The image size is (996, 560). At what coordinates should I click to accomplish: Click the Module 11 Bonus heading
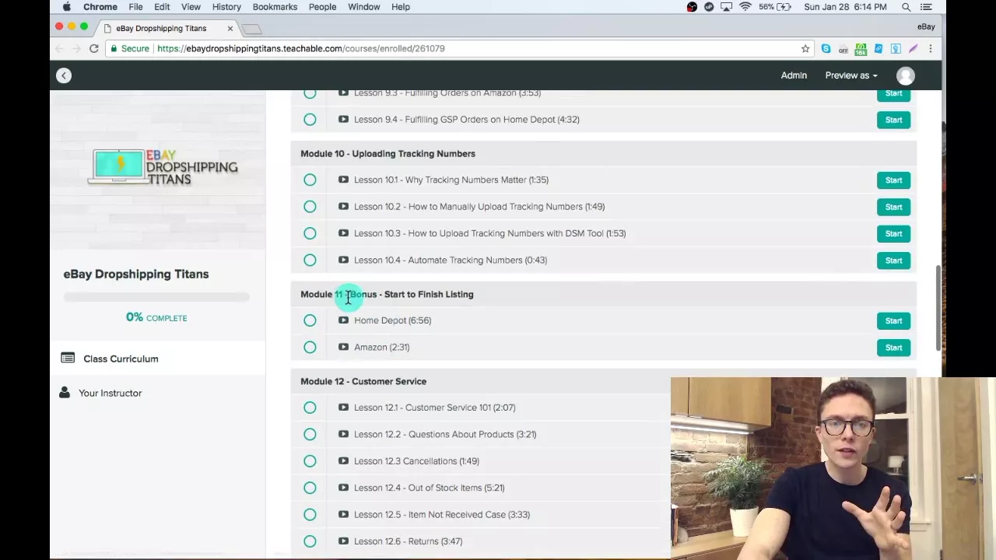tap(387, 294)
